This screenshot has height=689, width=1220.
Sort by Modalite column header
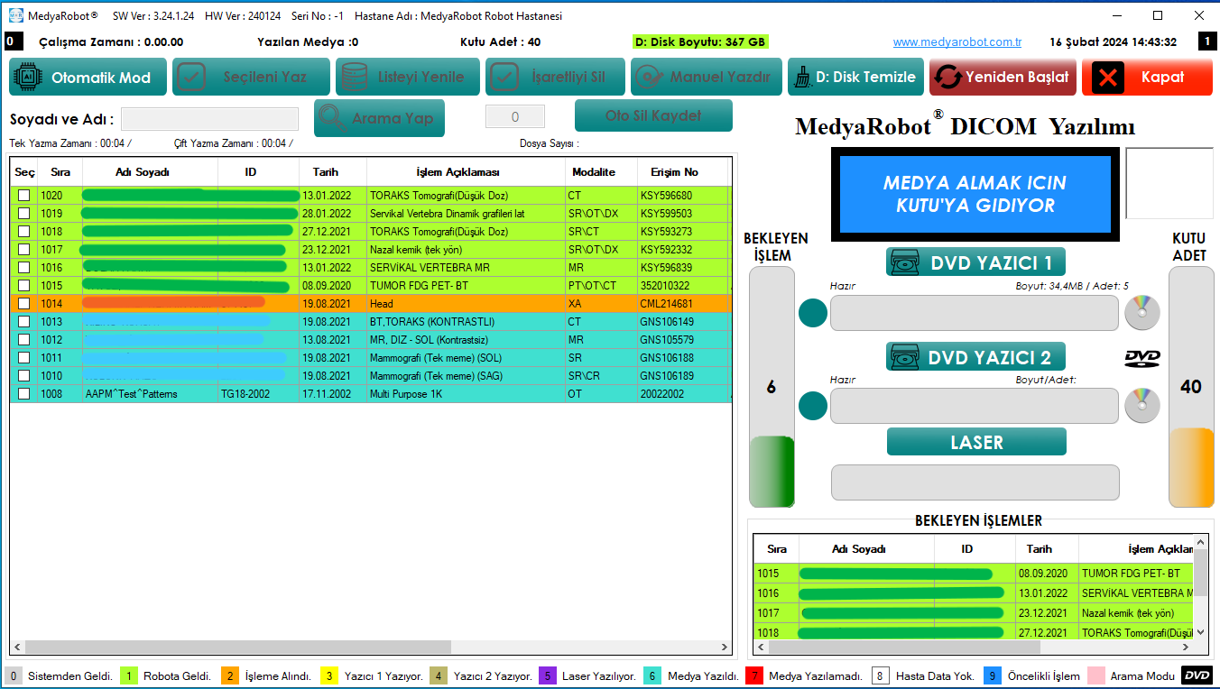(x=593, y=172)
